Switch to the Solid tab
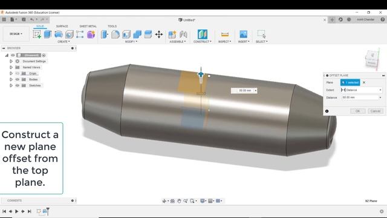The image size is (387, 218). point(40,26)
